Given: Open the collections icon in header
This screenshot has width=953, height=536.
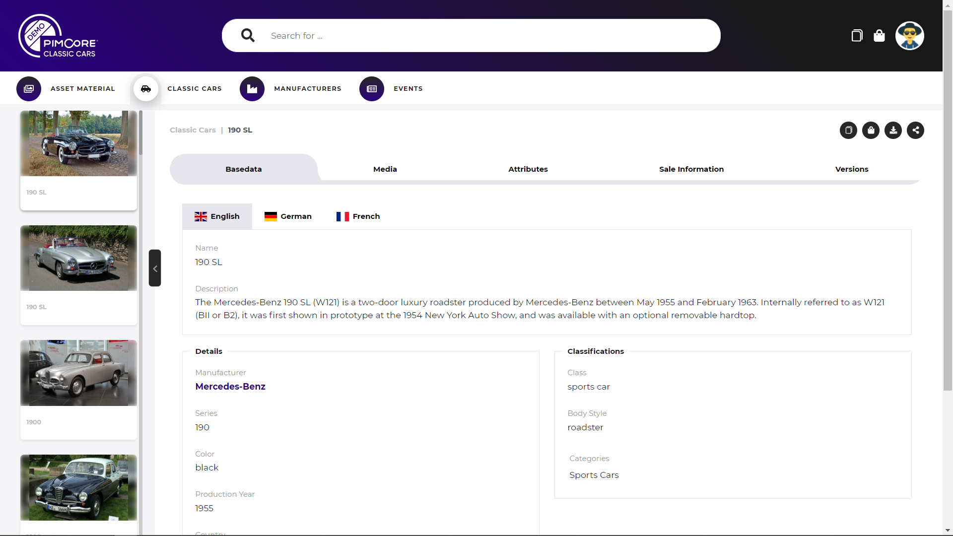Looking at the screenshot, I should pyautogui.click(x=857, y=35).
